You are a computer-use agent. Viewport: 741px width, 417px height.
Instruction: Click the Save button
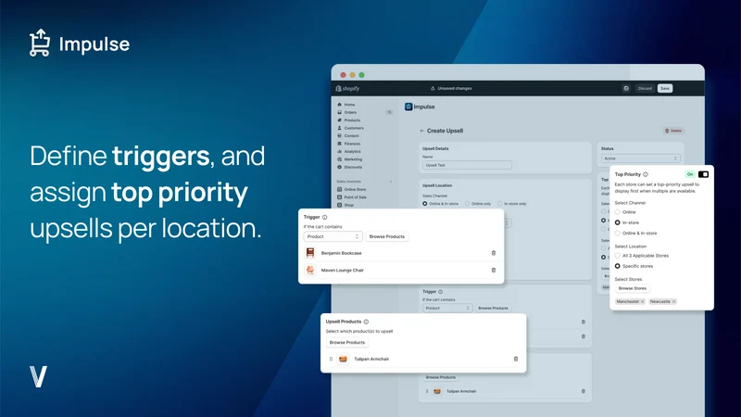665,88
